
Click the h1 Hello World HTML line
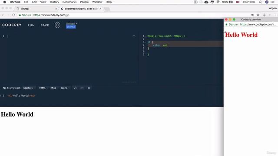pos(21,96)
